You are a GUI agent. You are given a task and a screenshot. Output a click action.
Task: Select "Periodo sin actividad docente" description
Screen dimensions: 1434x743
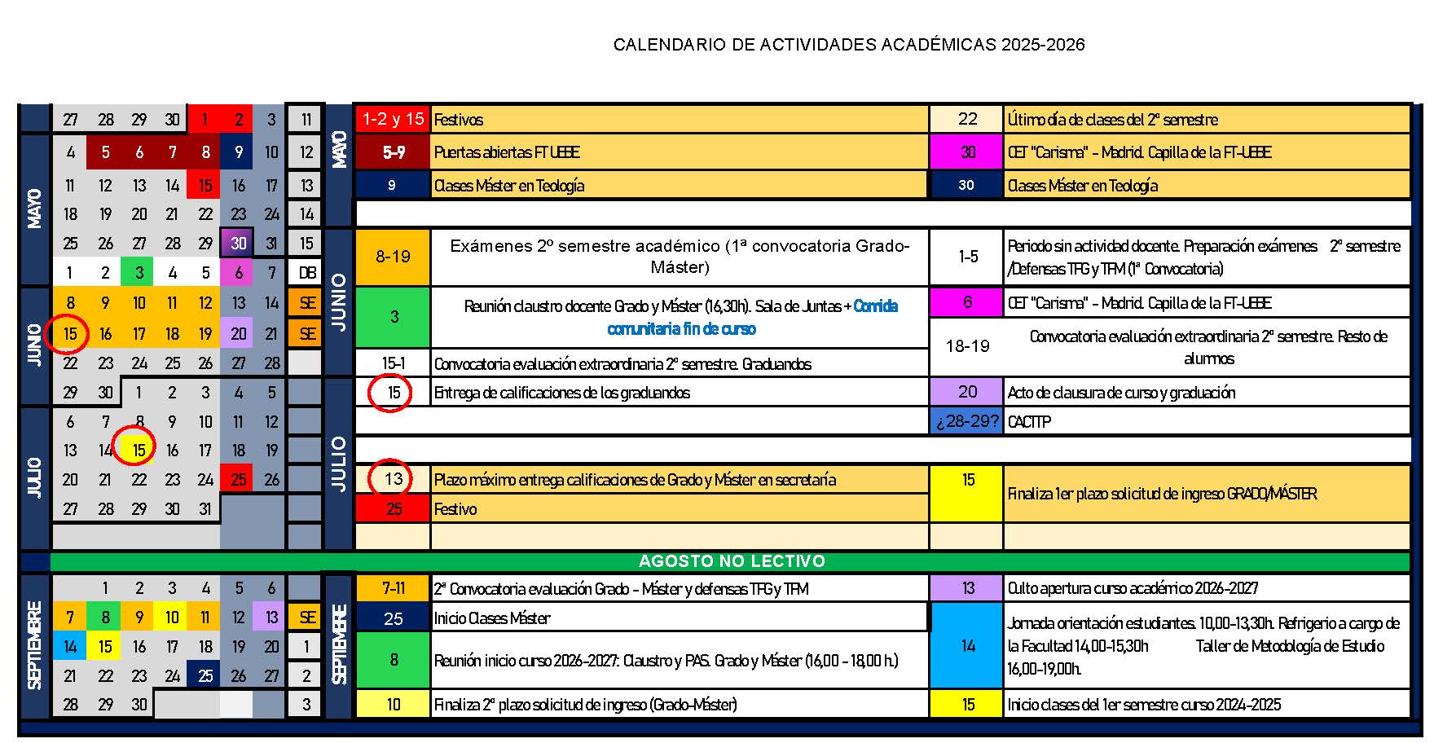coord(1204,257)
